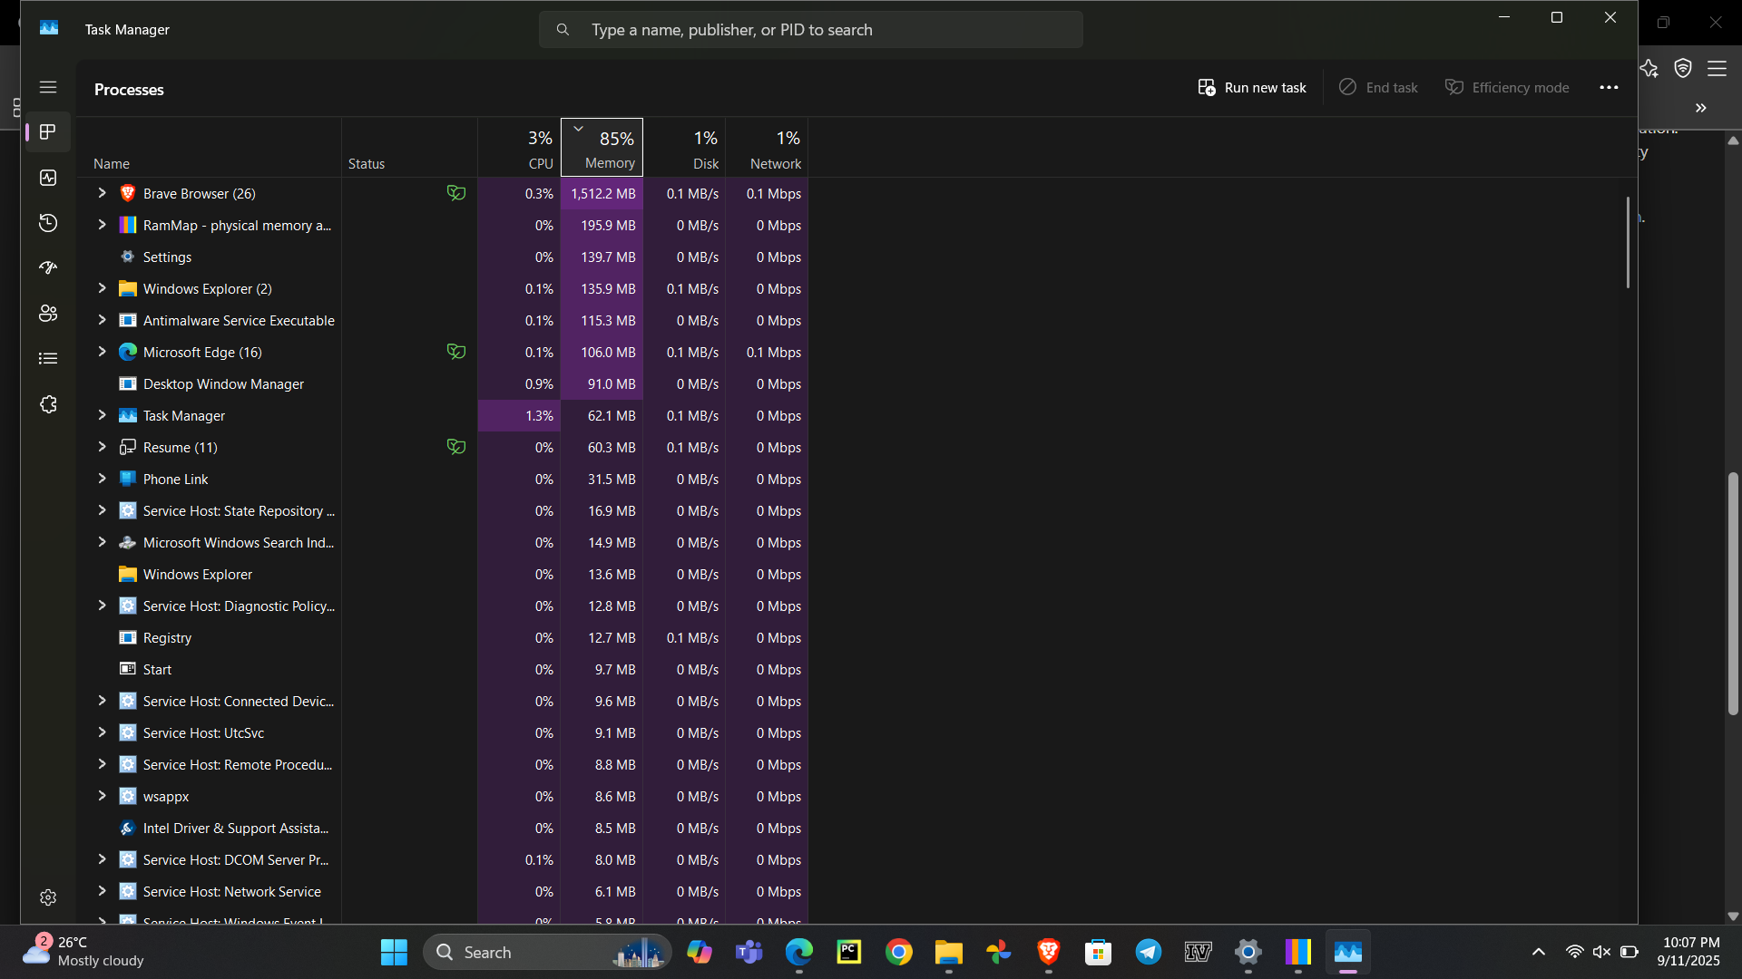
Task: Open the App history sidebar icon
Action: click(x=48, y=223)
